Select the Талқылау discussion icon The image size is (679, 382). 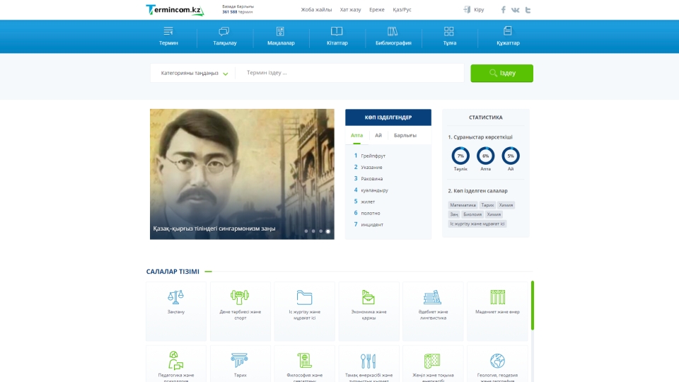click(x=224, y=31)
